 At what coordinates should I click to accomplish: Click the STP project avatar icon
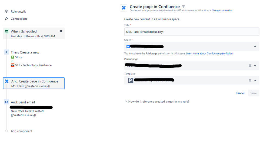[x=12, y=65]
